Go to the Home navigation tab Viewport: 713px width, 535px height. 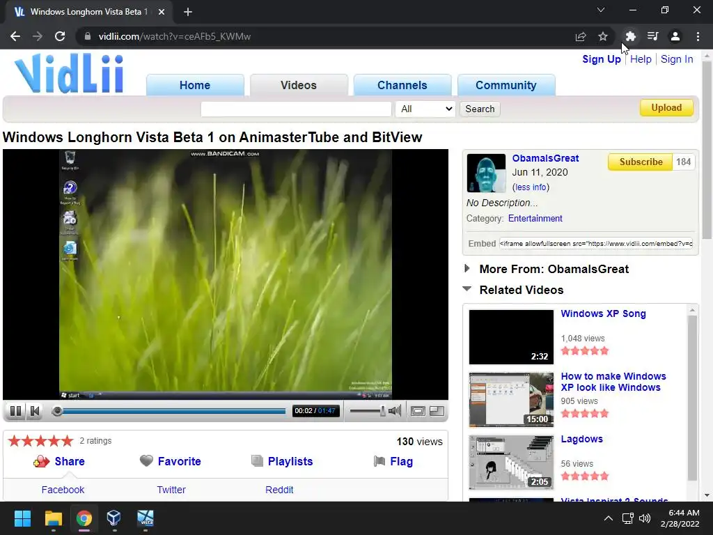pos(195,85)
